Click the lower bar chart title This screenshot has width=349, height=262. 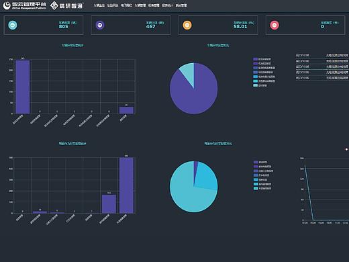(72, 144)
